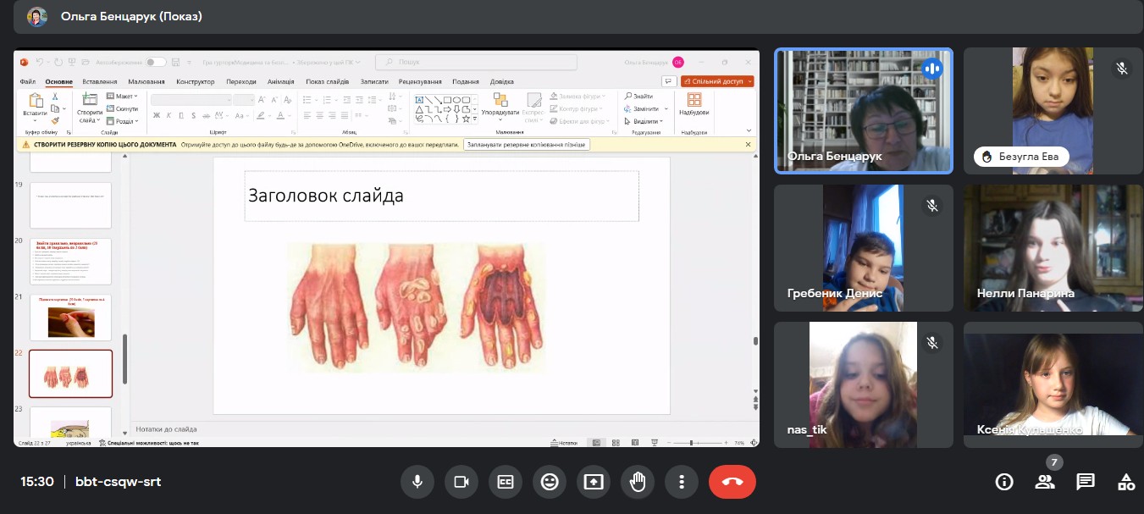Click the Спільний доступ share button
The height and width of the screenshot is (514, 1144).
pos(717,82)
